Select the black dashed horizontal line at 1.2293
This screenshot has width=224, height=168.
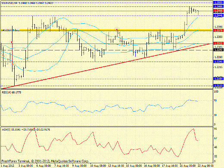point(107,50)
